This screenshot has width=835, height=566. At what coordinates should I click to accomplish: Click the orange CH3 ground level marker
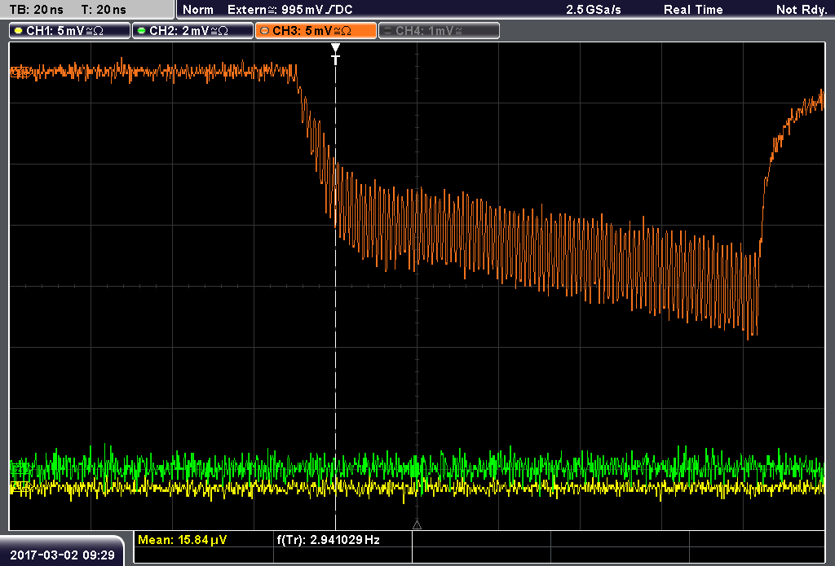click(20, 72)
